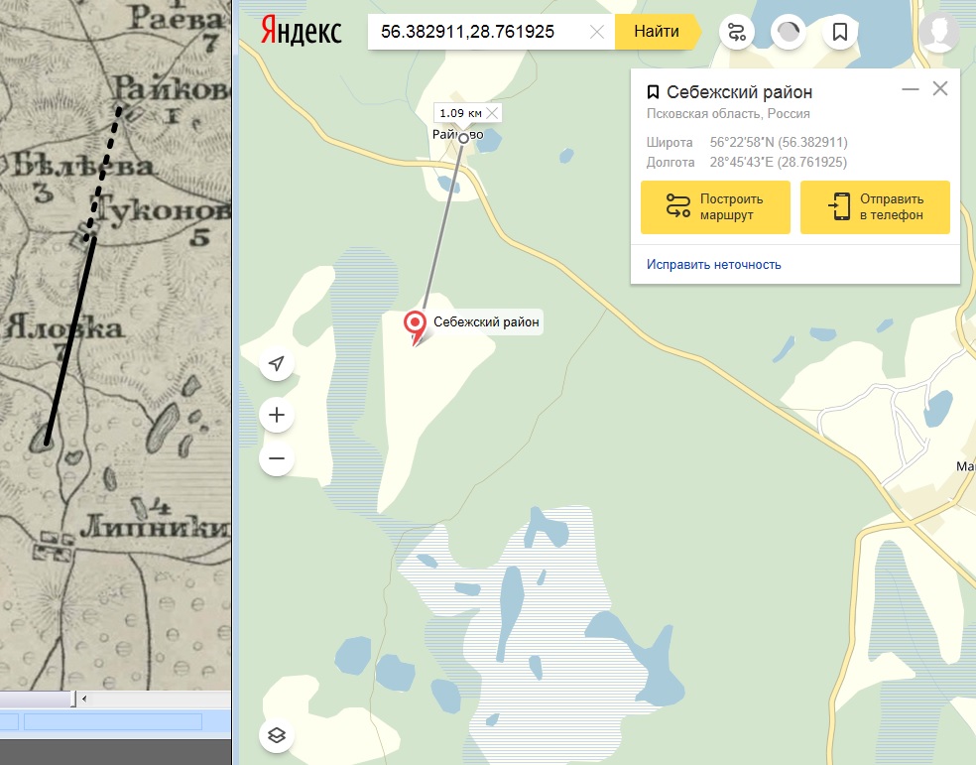This screenshot has height=765, width=976.
Task: Open the routes icon in top bar
Action: (x=736, y=32)
